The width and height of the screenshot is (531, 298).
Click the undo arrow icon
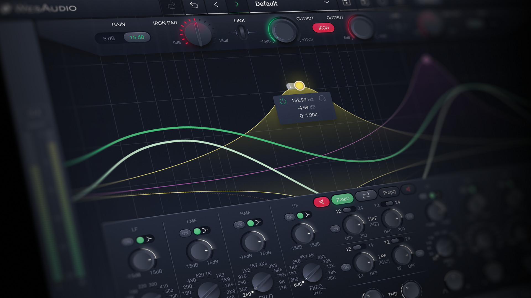pos(194,5)
